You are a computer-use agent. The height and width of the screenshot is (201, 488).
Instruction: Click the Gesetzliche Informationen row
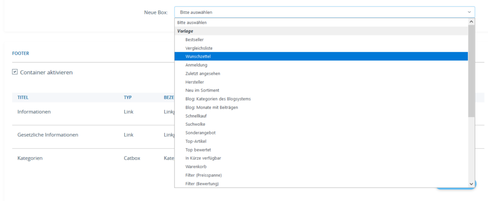click(x=48, y=135)
